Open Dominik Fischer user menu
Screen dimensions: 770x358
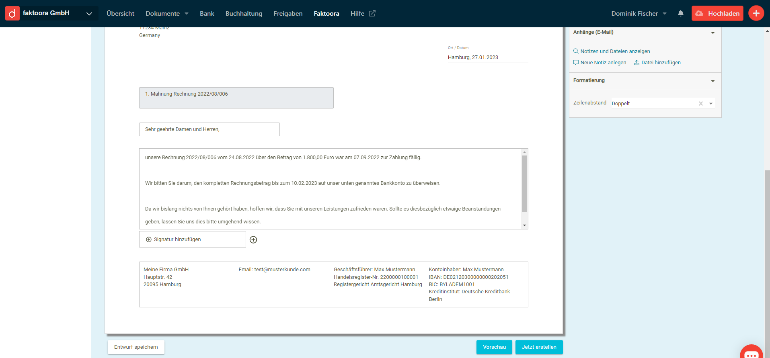[639, 13]
